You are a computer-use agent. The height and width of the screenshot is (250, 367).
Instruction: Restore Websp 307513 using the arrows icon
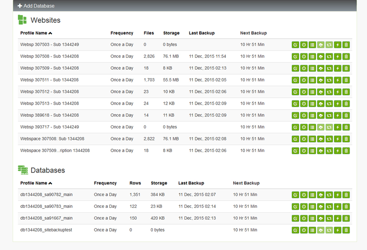pos(329,104)
